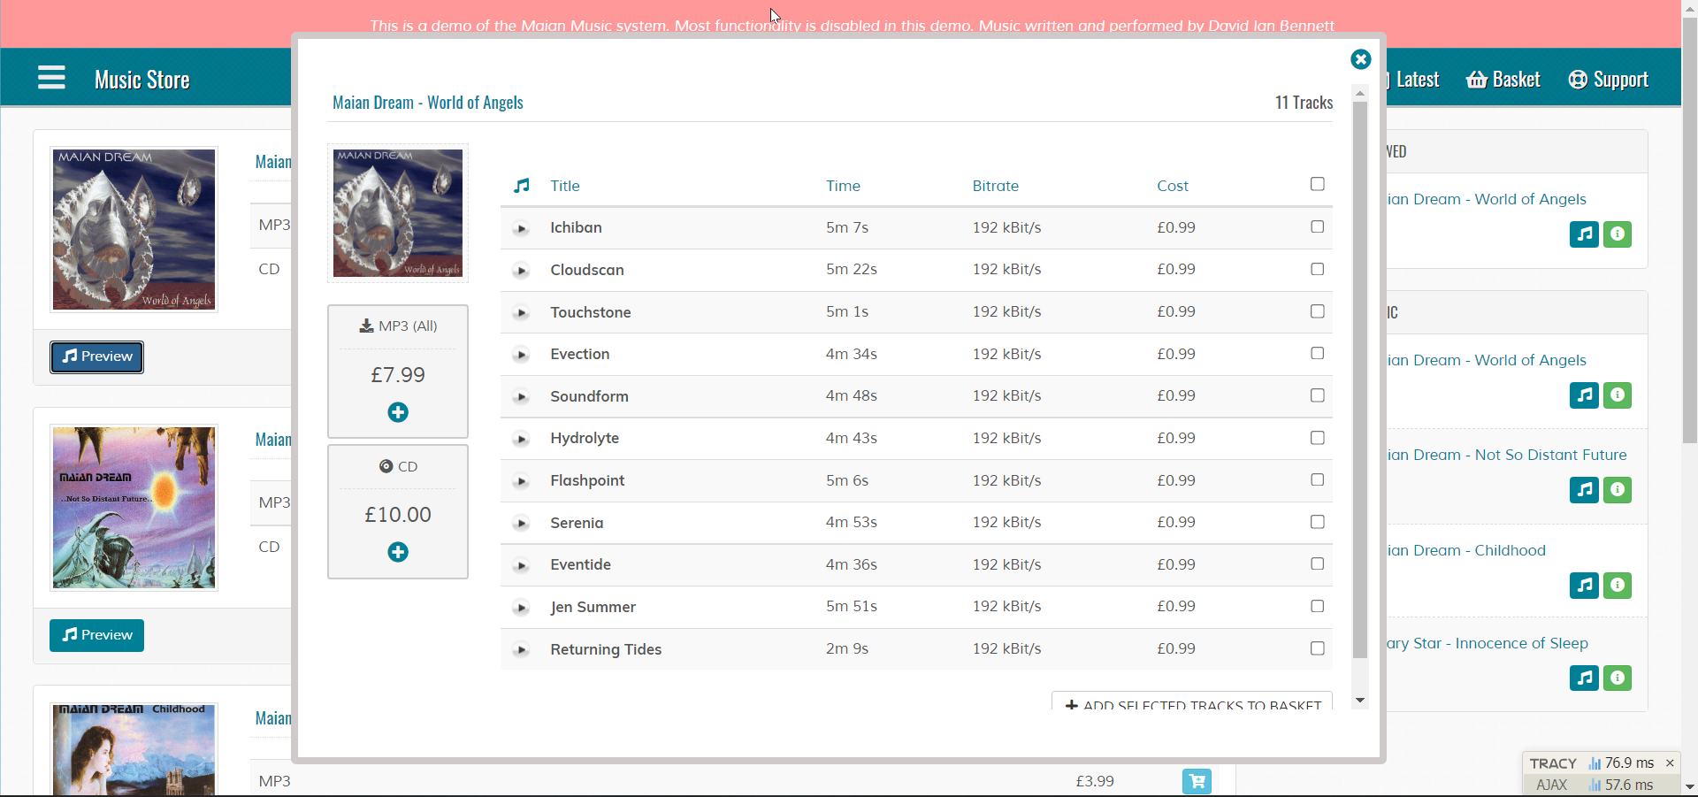Tick the Serenia track checkbox
Viewport: 1698px width, 797px height.
pos(1317,522)
